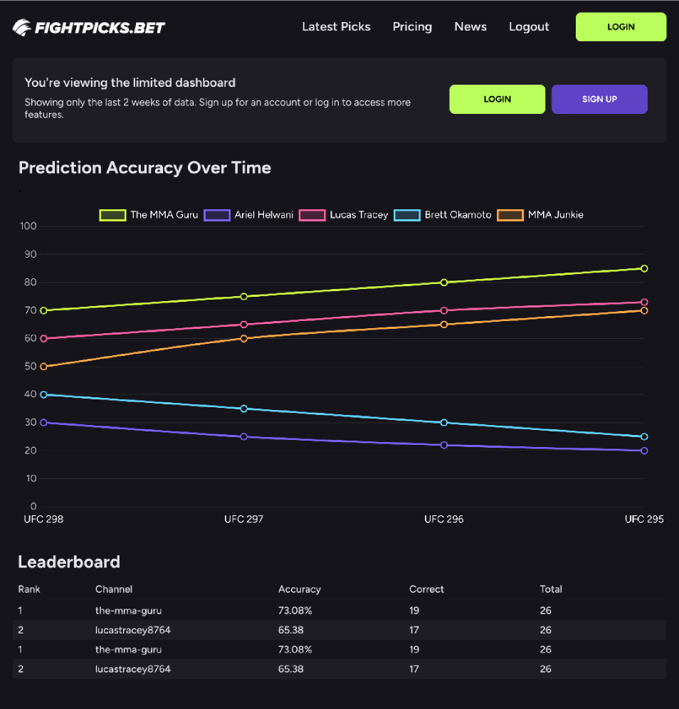Image resolution: width=679 pixels, height=709 pixels.
Task: Click Brett Okamoto point at UFC 295
Action: 644,437
